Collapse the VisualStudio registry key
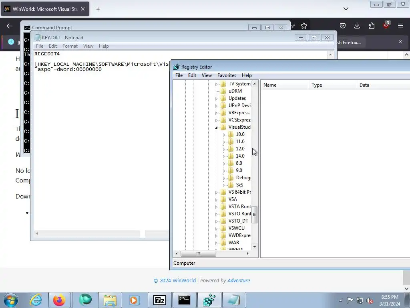The image size is (410, 308). [216, 128]
